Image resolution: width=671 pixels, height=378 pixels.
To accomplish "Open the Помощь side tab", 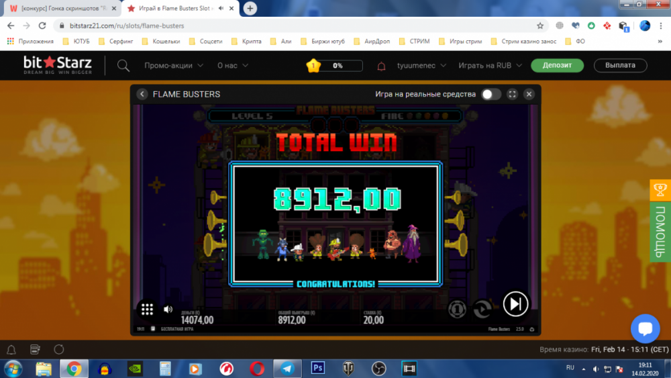I will [660, 231].
